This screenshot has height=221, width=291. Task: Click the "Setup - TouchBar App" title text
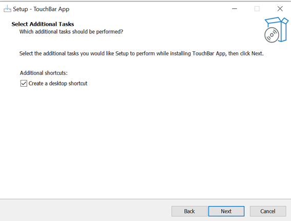(x=41, y=9)
